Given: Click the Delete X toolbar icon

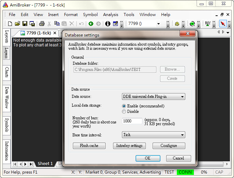Looking at the screenshot, I should tap(72, 24).
